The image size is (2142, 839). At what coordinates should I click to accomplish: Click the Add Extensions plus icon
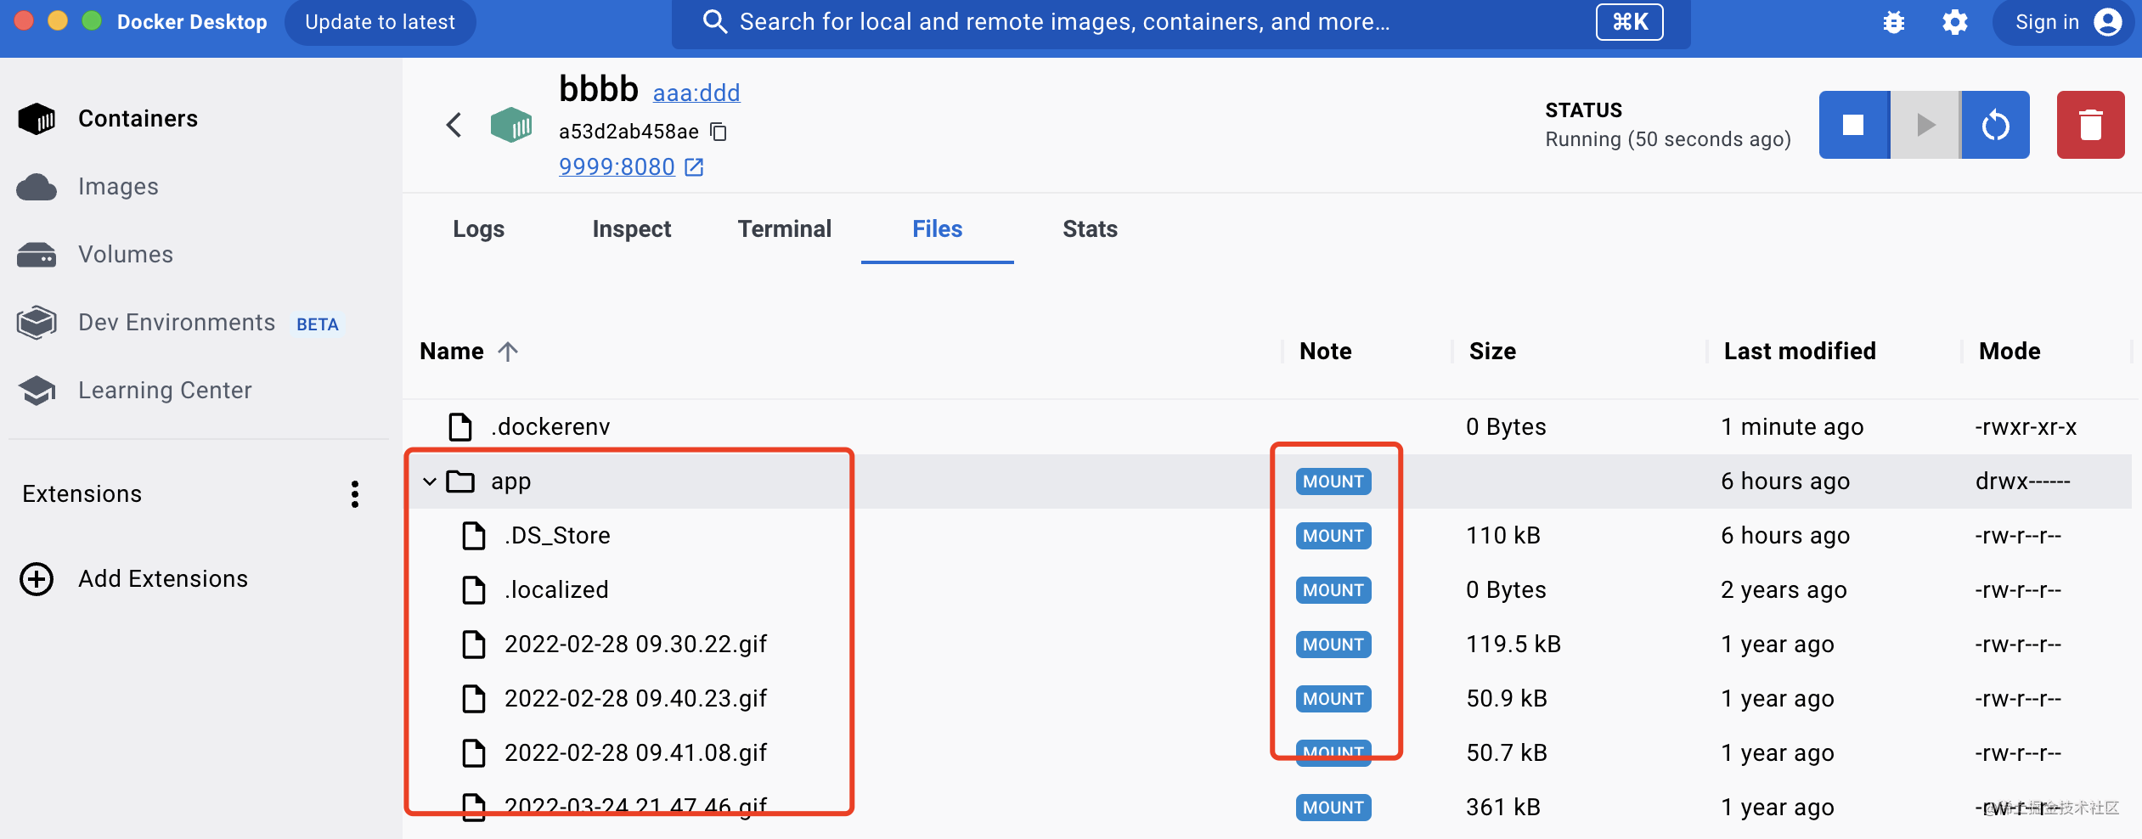point(37,579)
